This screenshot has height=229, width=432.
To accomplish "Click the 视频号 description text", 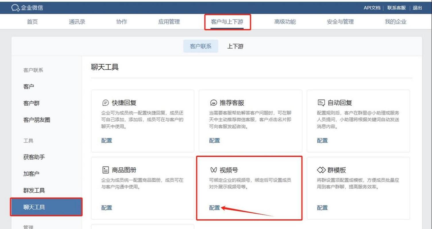I will coord(250,183).
